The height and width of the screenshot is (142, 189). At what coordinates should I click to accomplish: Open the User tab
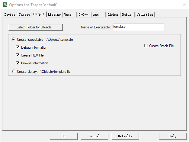[x=69, y=15]
